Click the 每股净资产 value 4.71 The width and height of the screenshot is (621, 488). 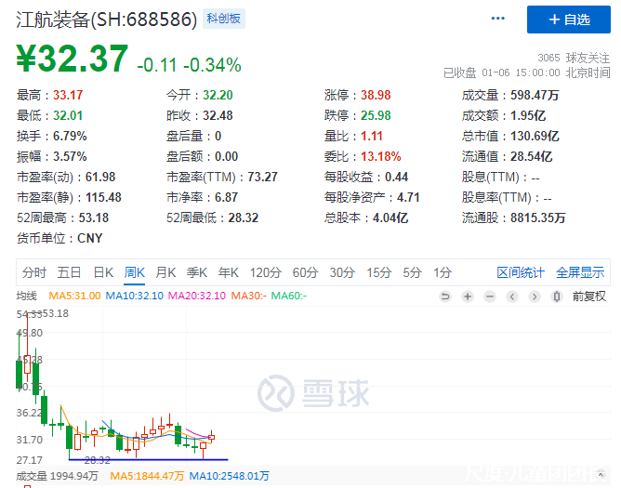click(x=408, y=198)
